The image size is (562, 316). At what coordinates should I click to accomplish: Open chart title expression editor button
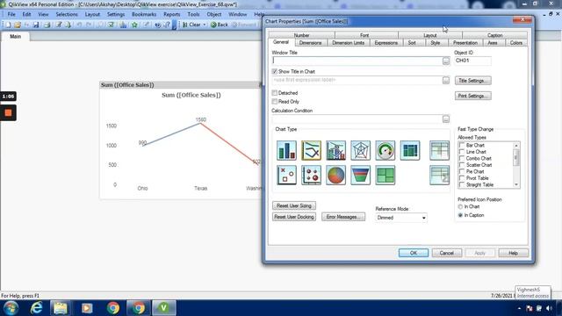[445, 80]
